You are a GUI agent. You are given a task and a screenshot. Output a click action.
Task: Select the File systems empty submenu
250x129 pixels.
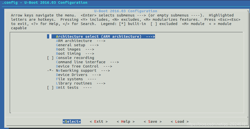76,79
